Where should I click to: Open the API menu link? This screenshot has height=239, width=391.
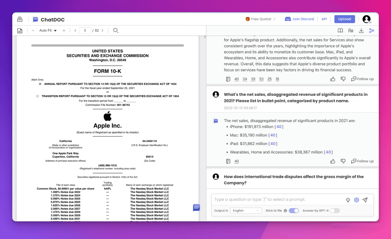[x=324, y=19]
